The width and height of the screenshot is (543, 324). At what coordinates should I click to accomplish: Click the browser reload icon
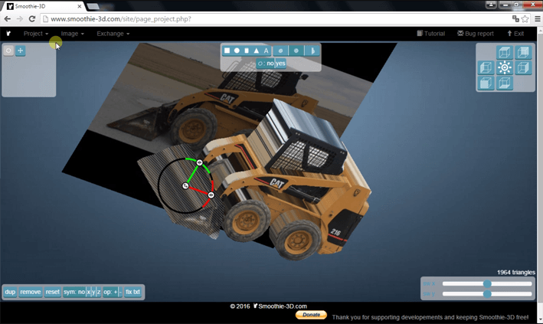tap(32, 18)
